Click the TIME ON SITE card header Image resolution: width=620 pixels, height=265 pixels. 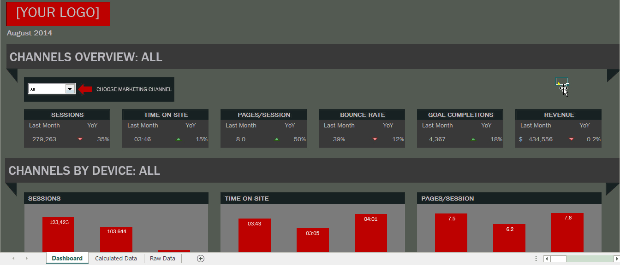165,115
